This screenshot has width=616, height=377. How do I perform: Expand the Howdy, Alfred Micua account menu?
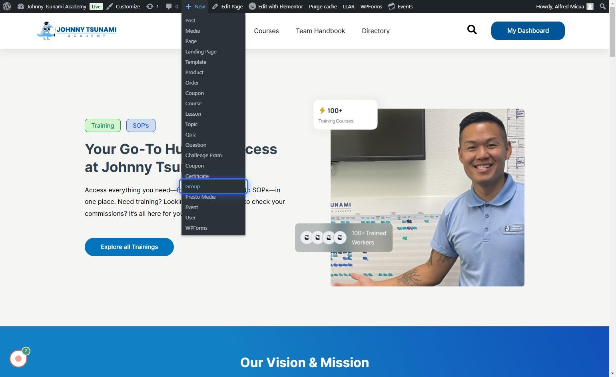[560, 6]
